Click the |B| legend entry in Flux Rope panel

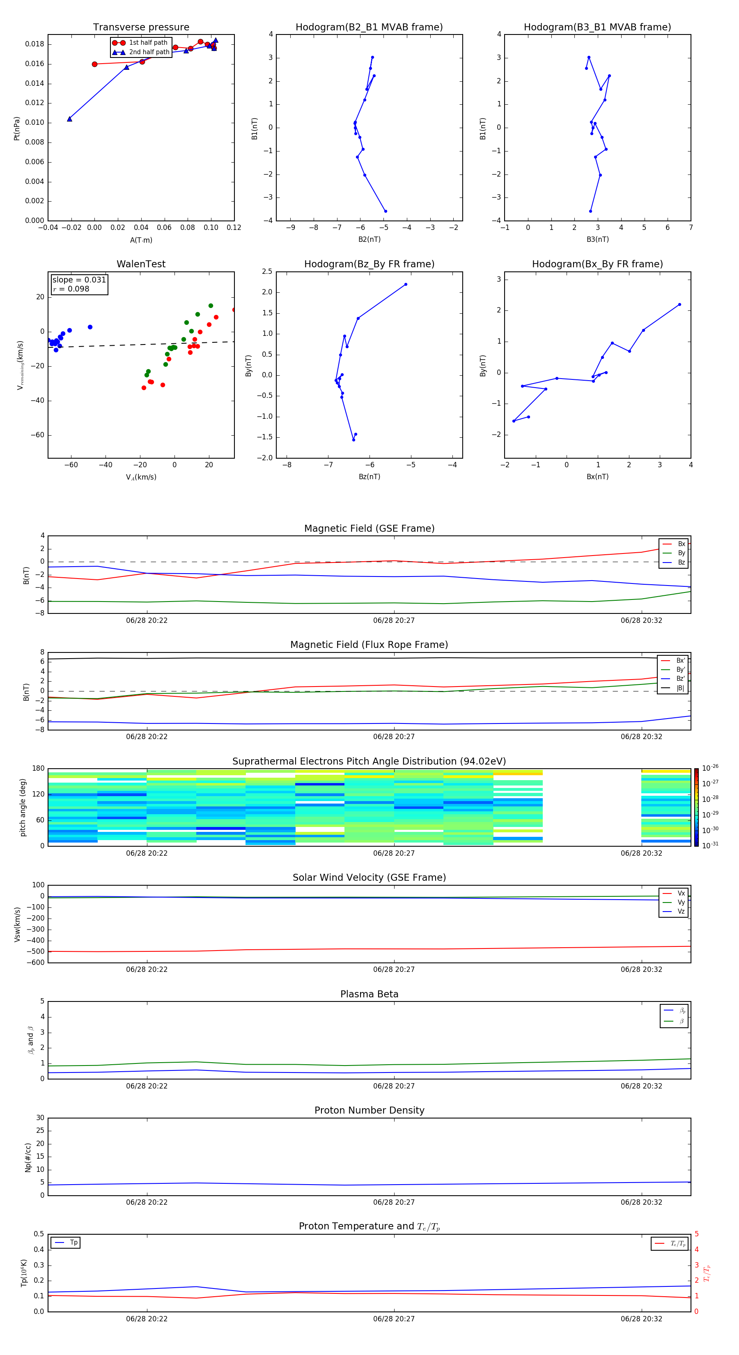[673, 688]
